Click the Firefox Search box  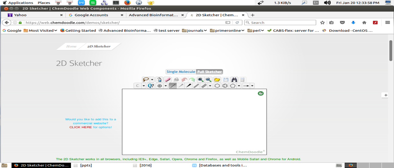pyautogui.click(x=280, y=23)
